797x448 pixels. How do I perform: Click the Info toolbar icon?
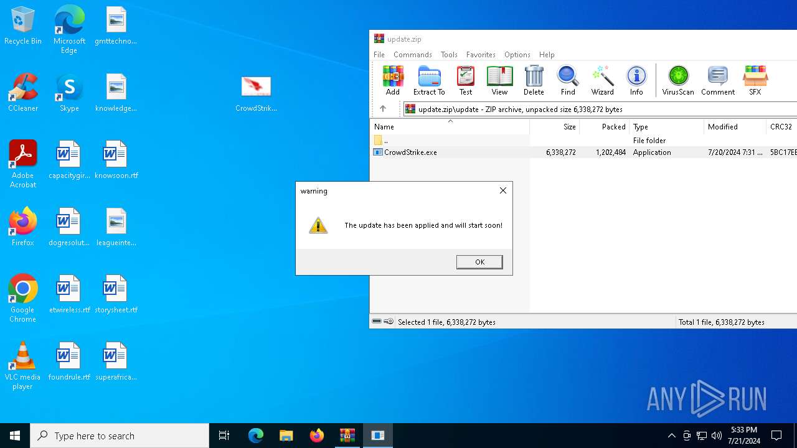636,80
